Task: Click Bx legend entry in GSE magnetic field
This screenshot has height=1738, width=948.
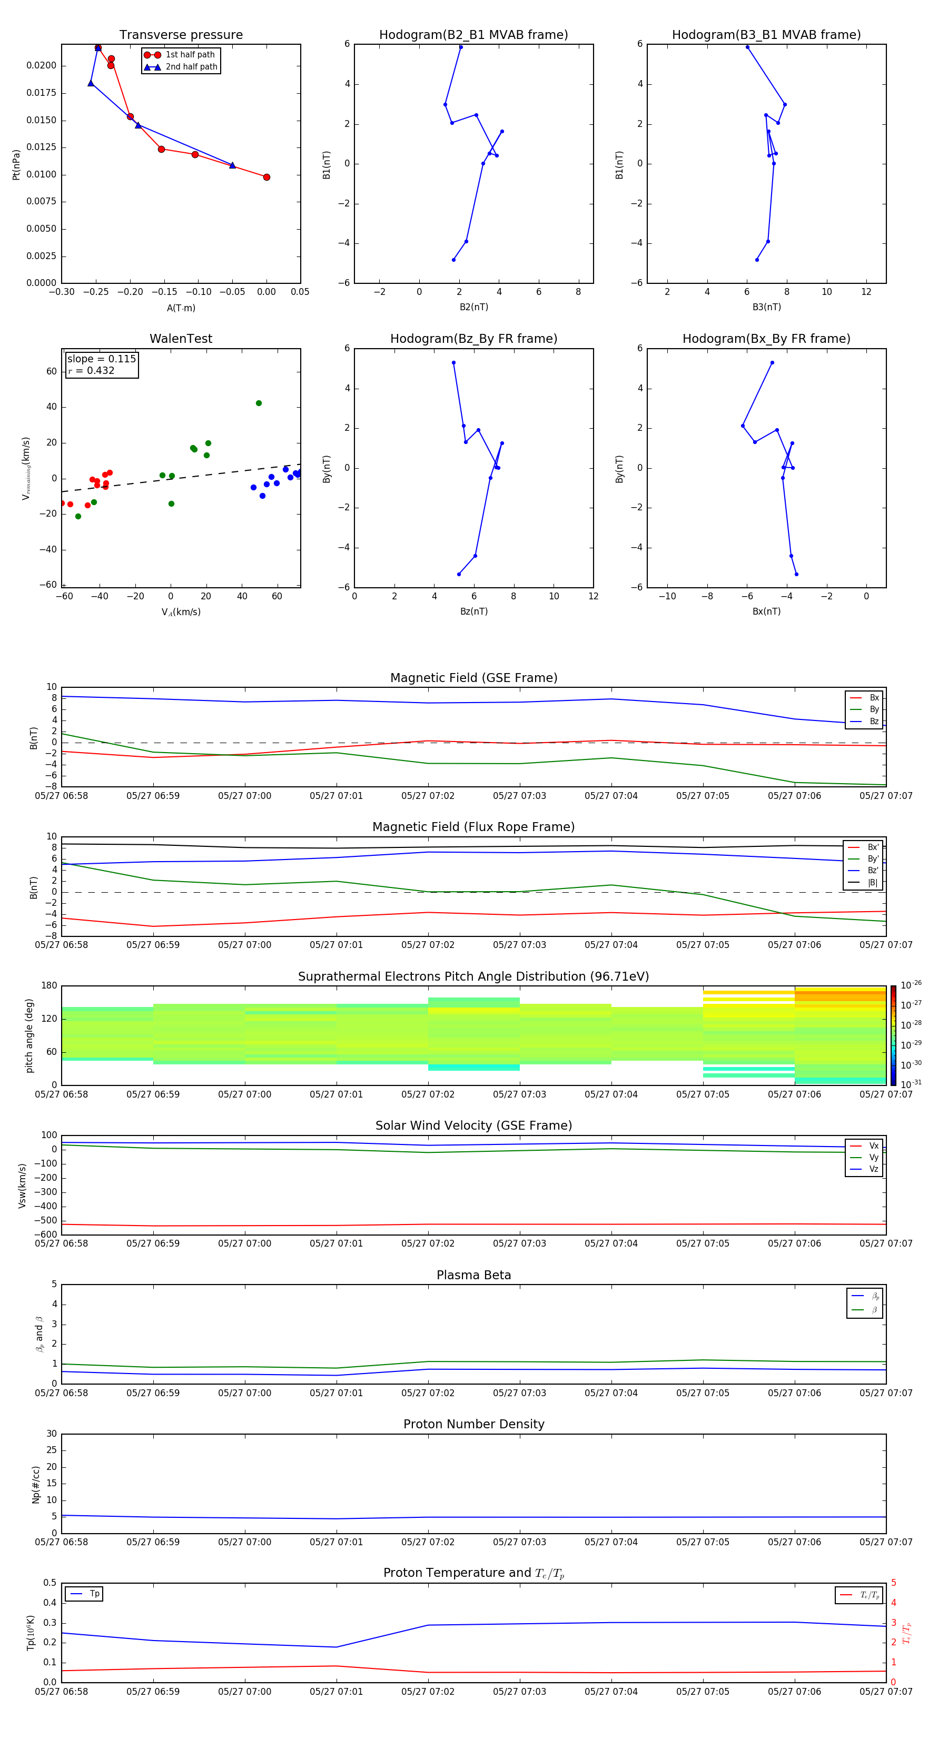Action: 864,698
